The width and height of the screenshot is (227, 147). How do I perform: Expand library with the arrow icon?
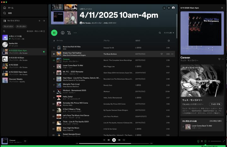[44, 21]
